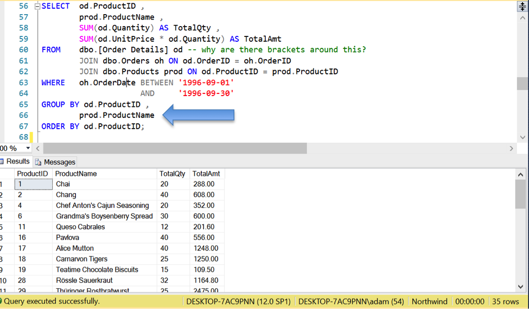The height and width of the screenshot is (309, 529).
Task: Select the Carnarvon Tigers cell
Action: point(105,259)
